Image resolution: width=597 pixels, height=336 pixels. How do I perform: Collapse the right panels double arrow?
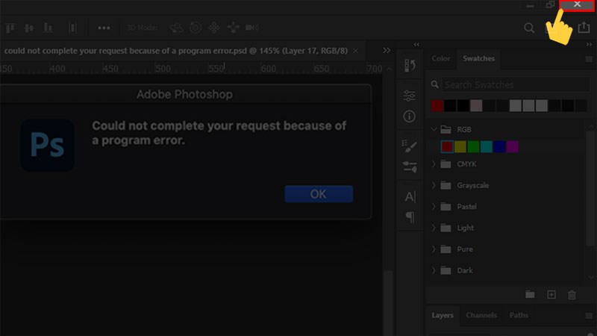589,45
